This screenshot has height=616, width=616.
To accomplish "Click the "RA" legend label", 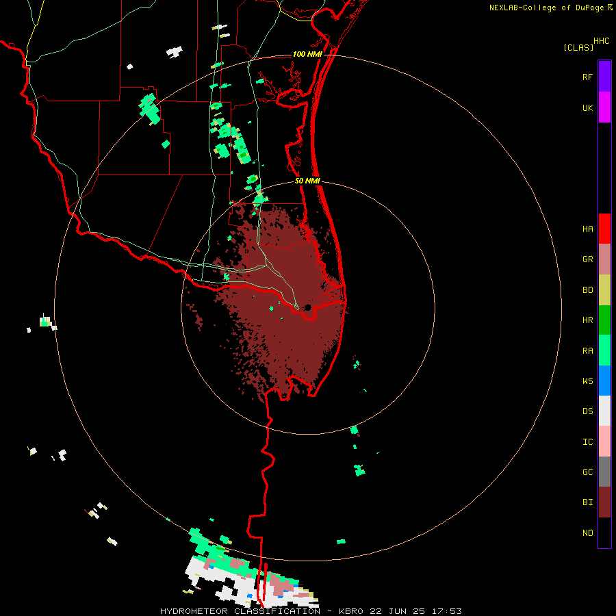I will (587, 351).
